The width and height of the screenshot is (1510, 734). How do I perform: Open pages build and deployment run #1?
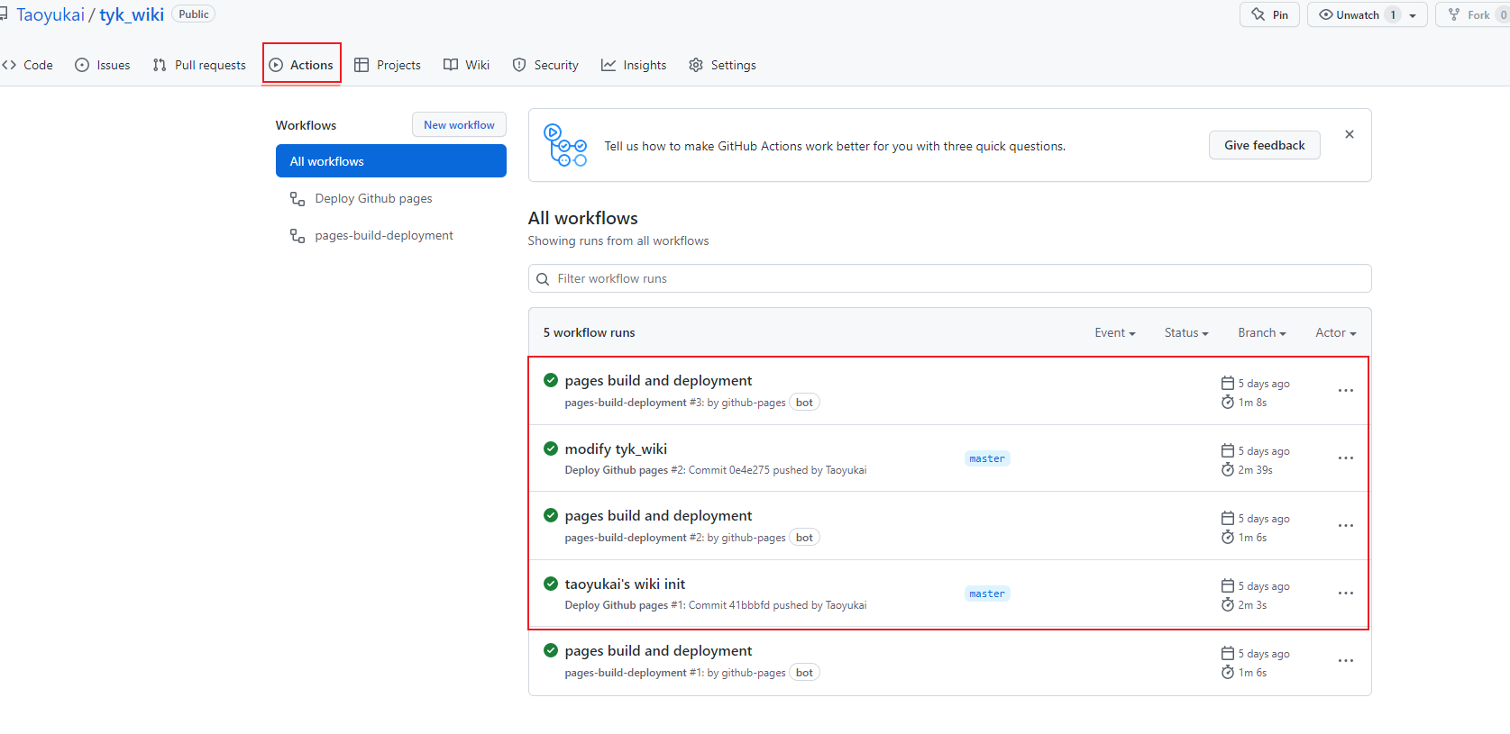[x=658, y=650]
